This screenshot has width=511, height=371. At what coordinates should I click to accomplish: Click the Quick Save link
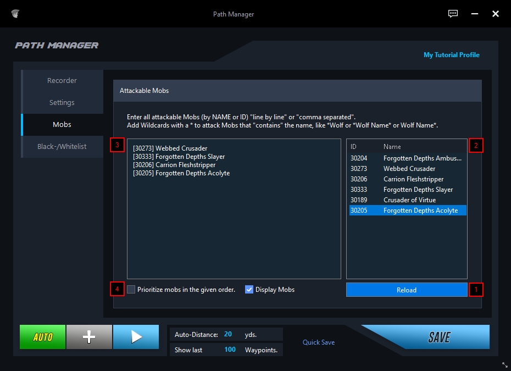pyautogui.click(x=319, y=342)
